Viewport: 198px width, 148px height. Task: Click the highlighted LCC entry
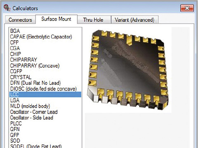point(45,95)
